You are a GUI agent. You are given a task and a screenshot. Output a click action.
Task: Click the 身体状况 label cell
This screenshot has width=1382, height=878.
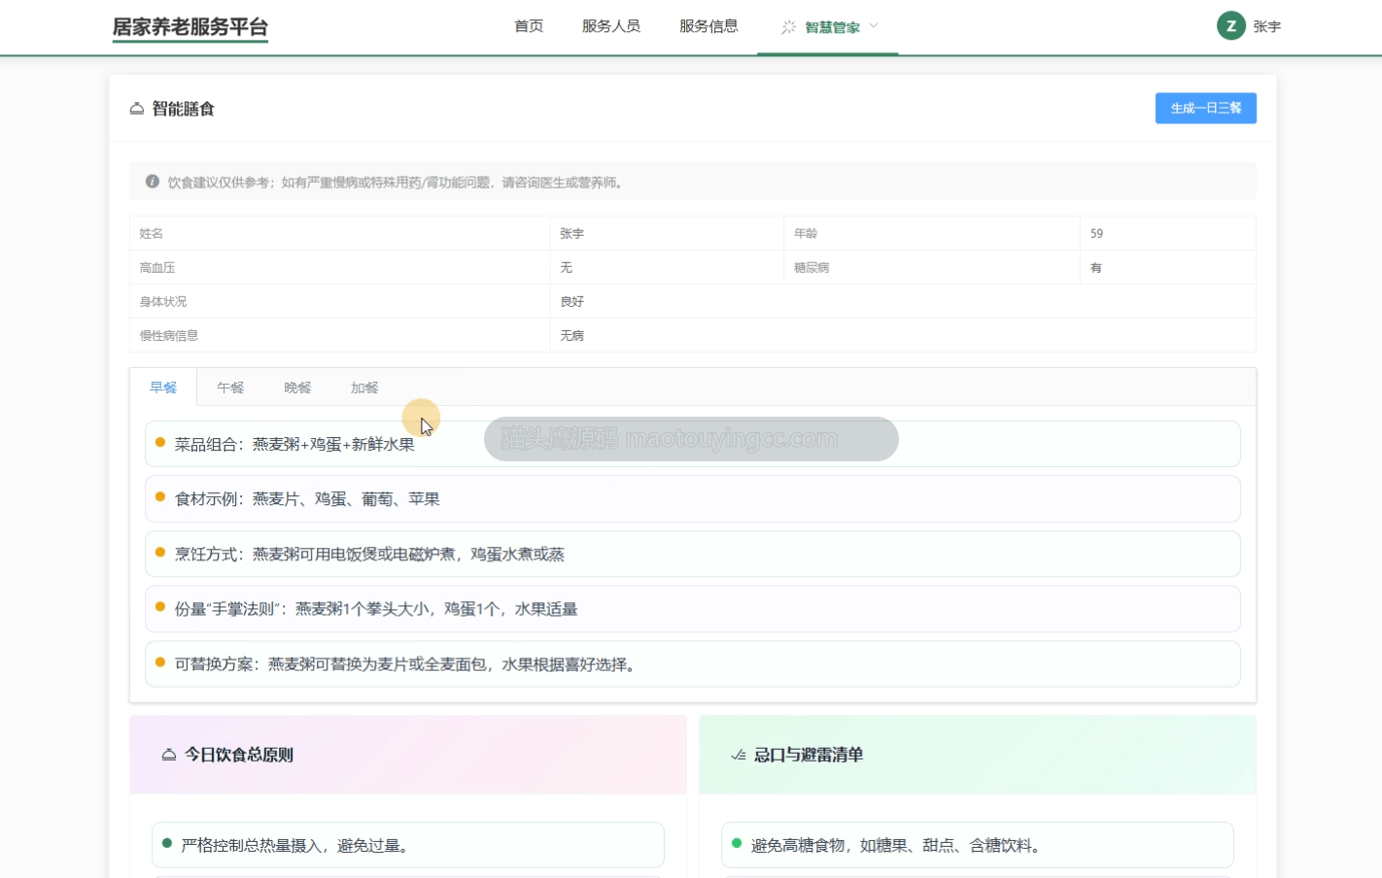[x=340, y=301]
